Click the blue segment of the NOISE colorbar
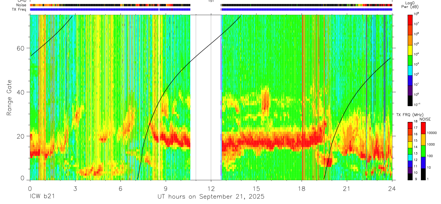This screenshot has width=441, height=204. 423,163
